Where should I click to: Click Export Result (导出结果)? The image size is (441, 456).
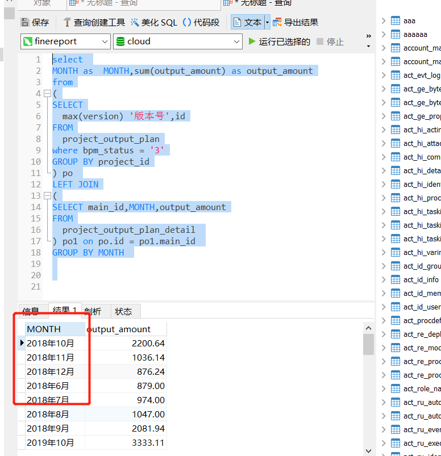295,22
